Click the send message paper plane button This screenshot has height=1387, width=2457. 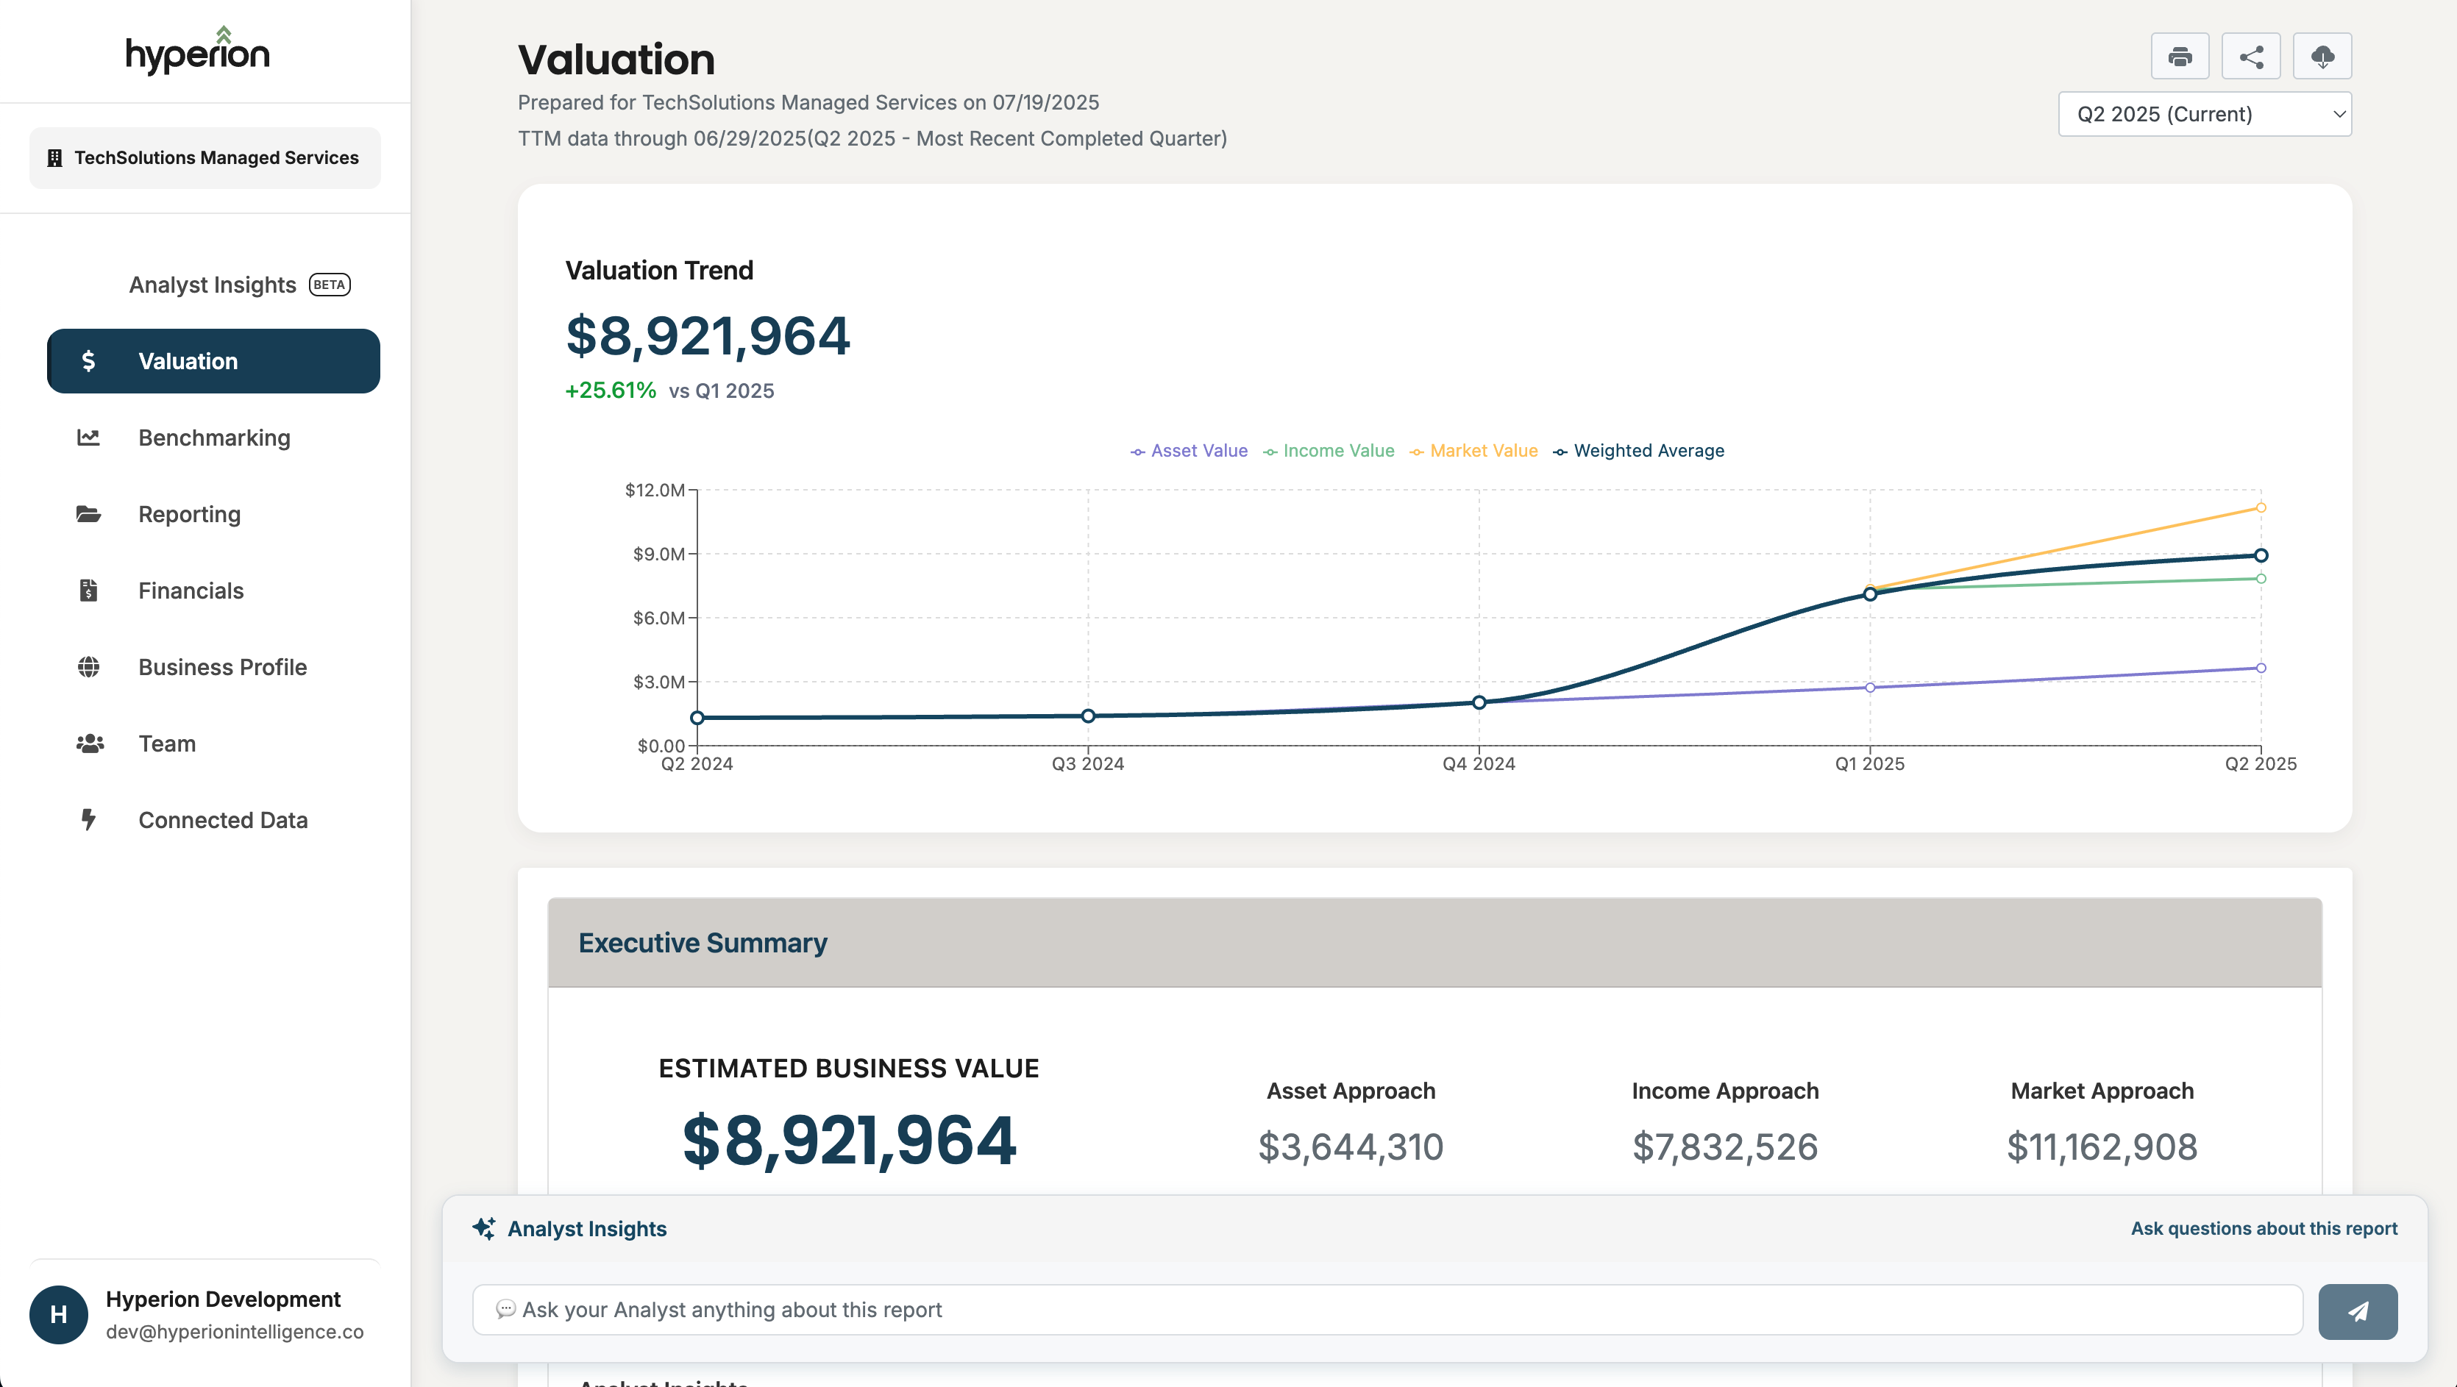pyautogui.click(x=2358, y=1311)
